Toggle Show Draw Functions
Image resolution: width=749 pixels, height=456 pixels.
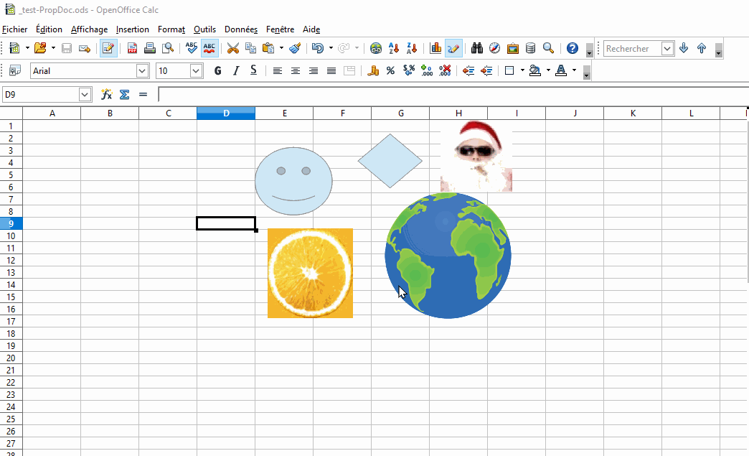click(x=453, y=48)
